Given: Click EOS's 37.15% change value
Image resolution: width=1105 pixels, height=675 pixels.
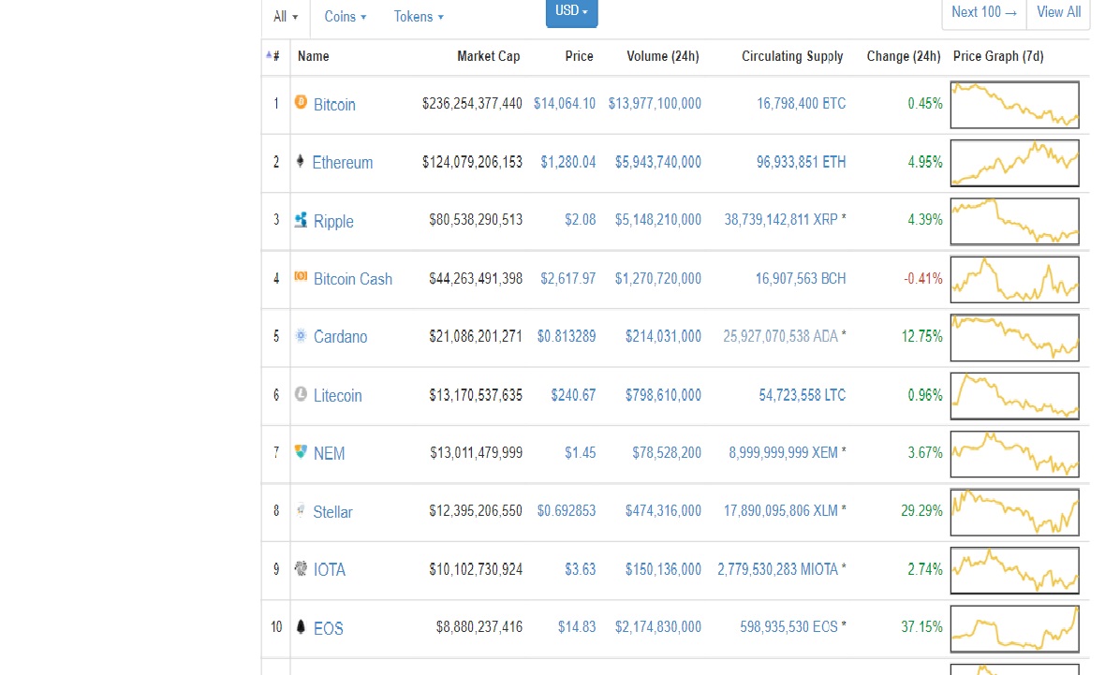Looking at the screenshot, I should coord(921,627).
